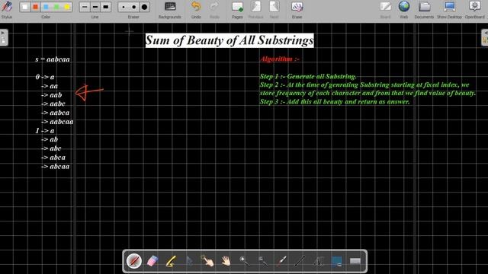Pick the yellow pen color

[67, 7]
